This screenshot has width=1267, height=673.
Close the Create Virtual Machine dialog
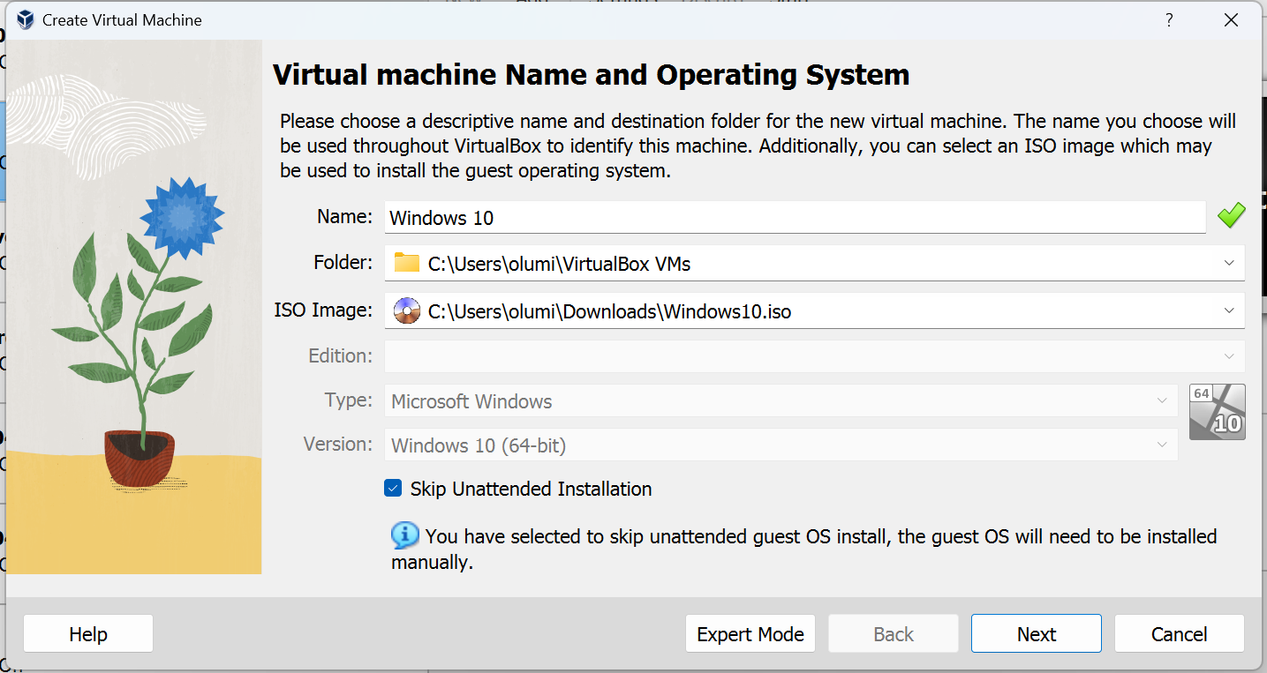click(1231, 20)
